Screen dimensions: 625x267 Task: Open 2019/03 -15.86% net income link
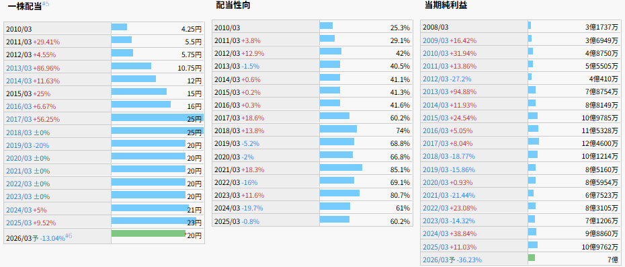click(435, 169)
